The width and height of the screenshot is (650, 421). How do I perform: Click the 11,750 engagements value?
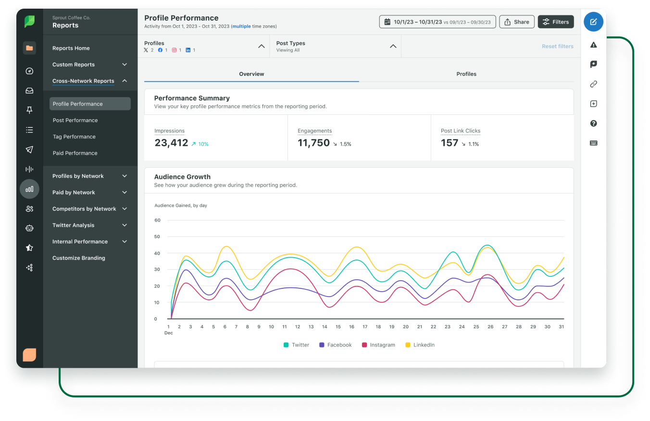tap(313, 143)
